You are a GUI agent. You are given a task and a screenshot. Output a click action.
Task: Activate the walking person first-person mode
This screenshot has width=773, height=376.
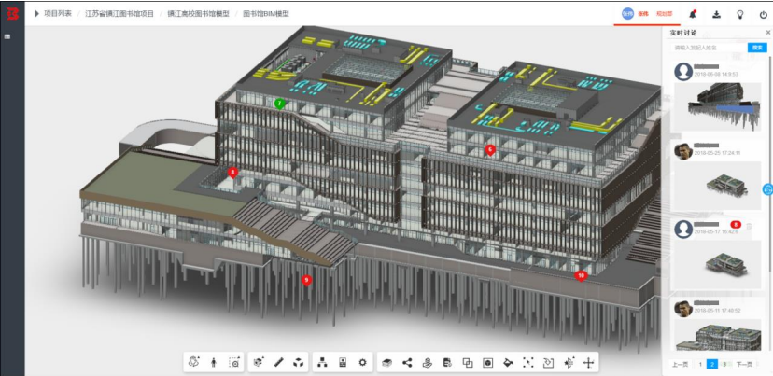[214, 362]
